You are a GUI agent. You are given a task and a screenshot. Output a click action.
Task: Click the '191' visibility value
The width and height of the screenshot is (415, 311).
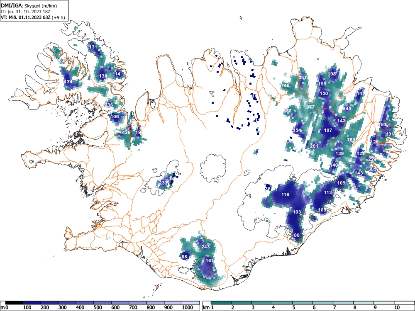pyautogui.click(x=390, y=134)
